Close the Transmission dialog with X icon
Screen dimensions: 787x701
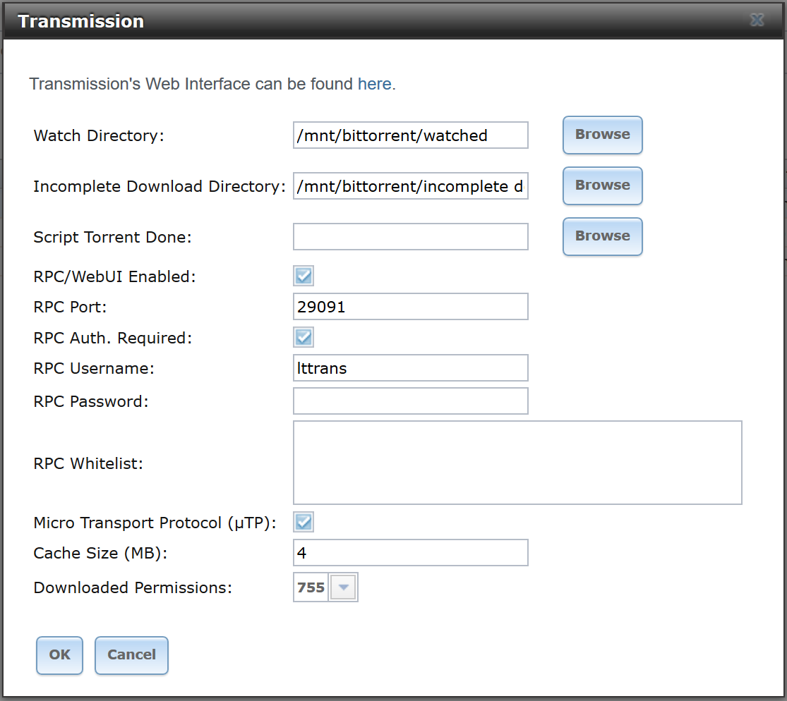[757, 20]
